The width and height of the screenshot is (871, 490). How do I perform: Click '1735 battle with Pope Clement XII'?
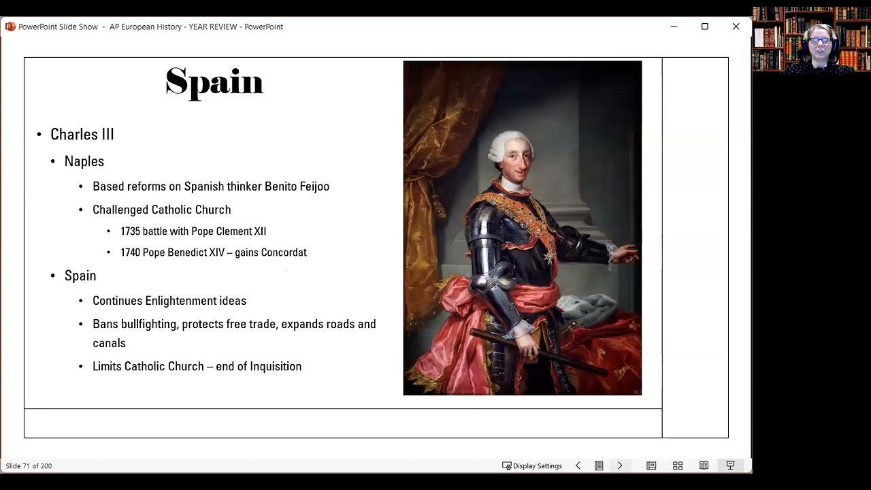coord(193,231)
